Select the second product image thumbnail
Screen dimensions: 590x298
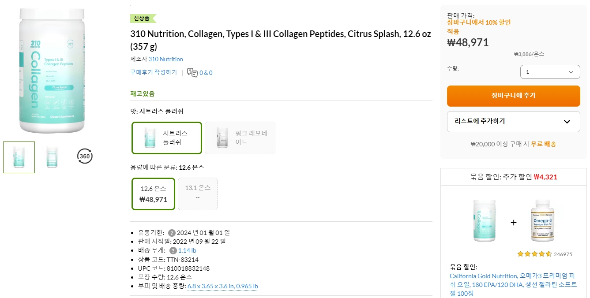click(x=52, y=157)
